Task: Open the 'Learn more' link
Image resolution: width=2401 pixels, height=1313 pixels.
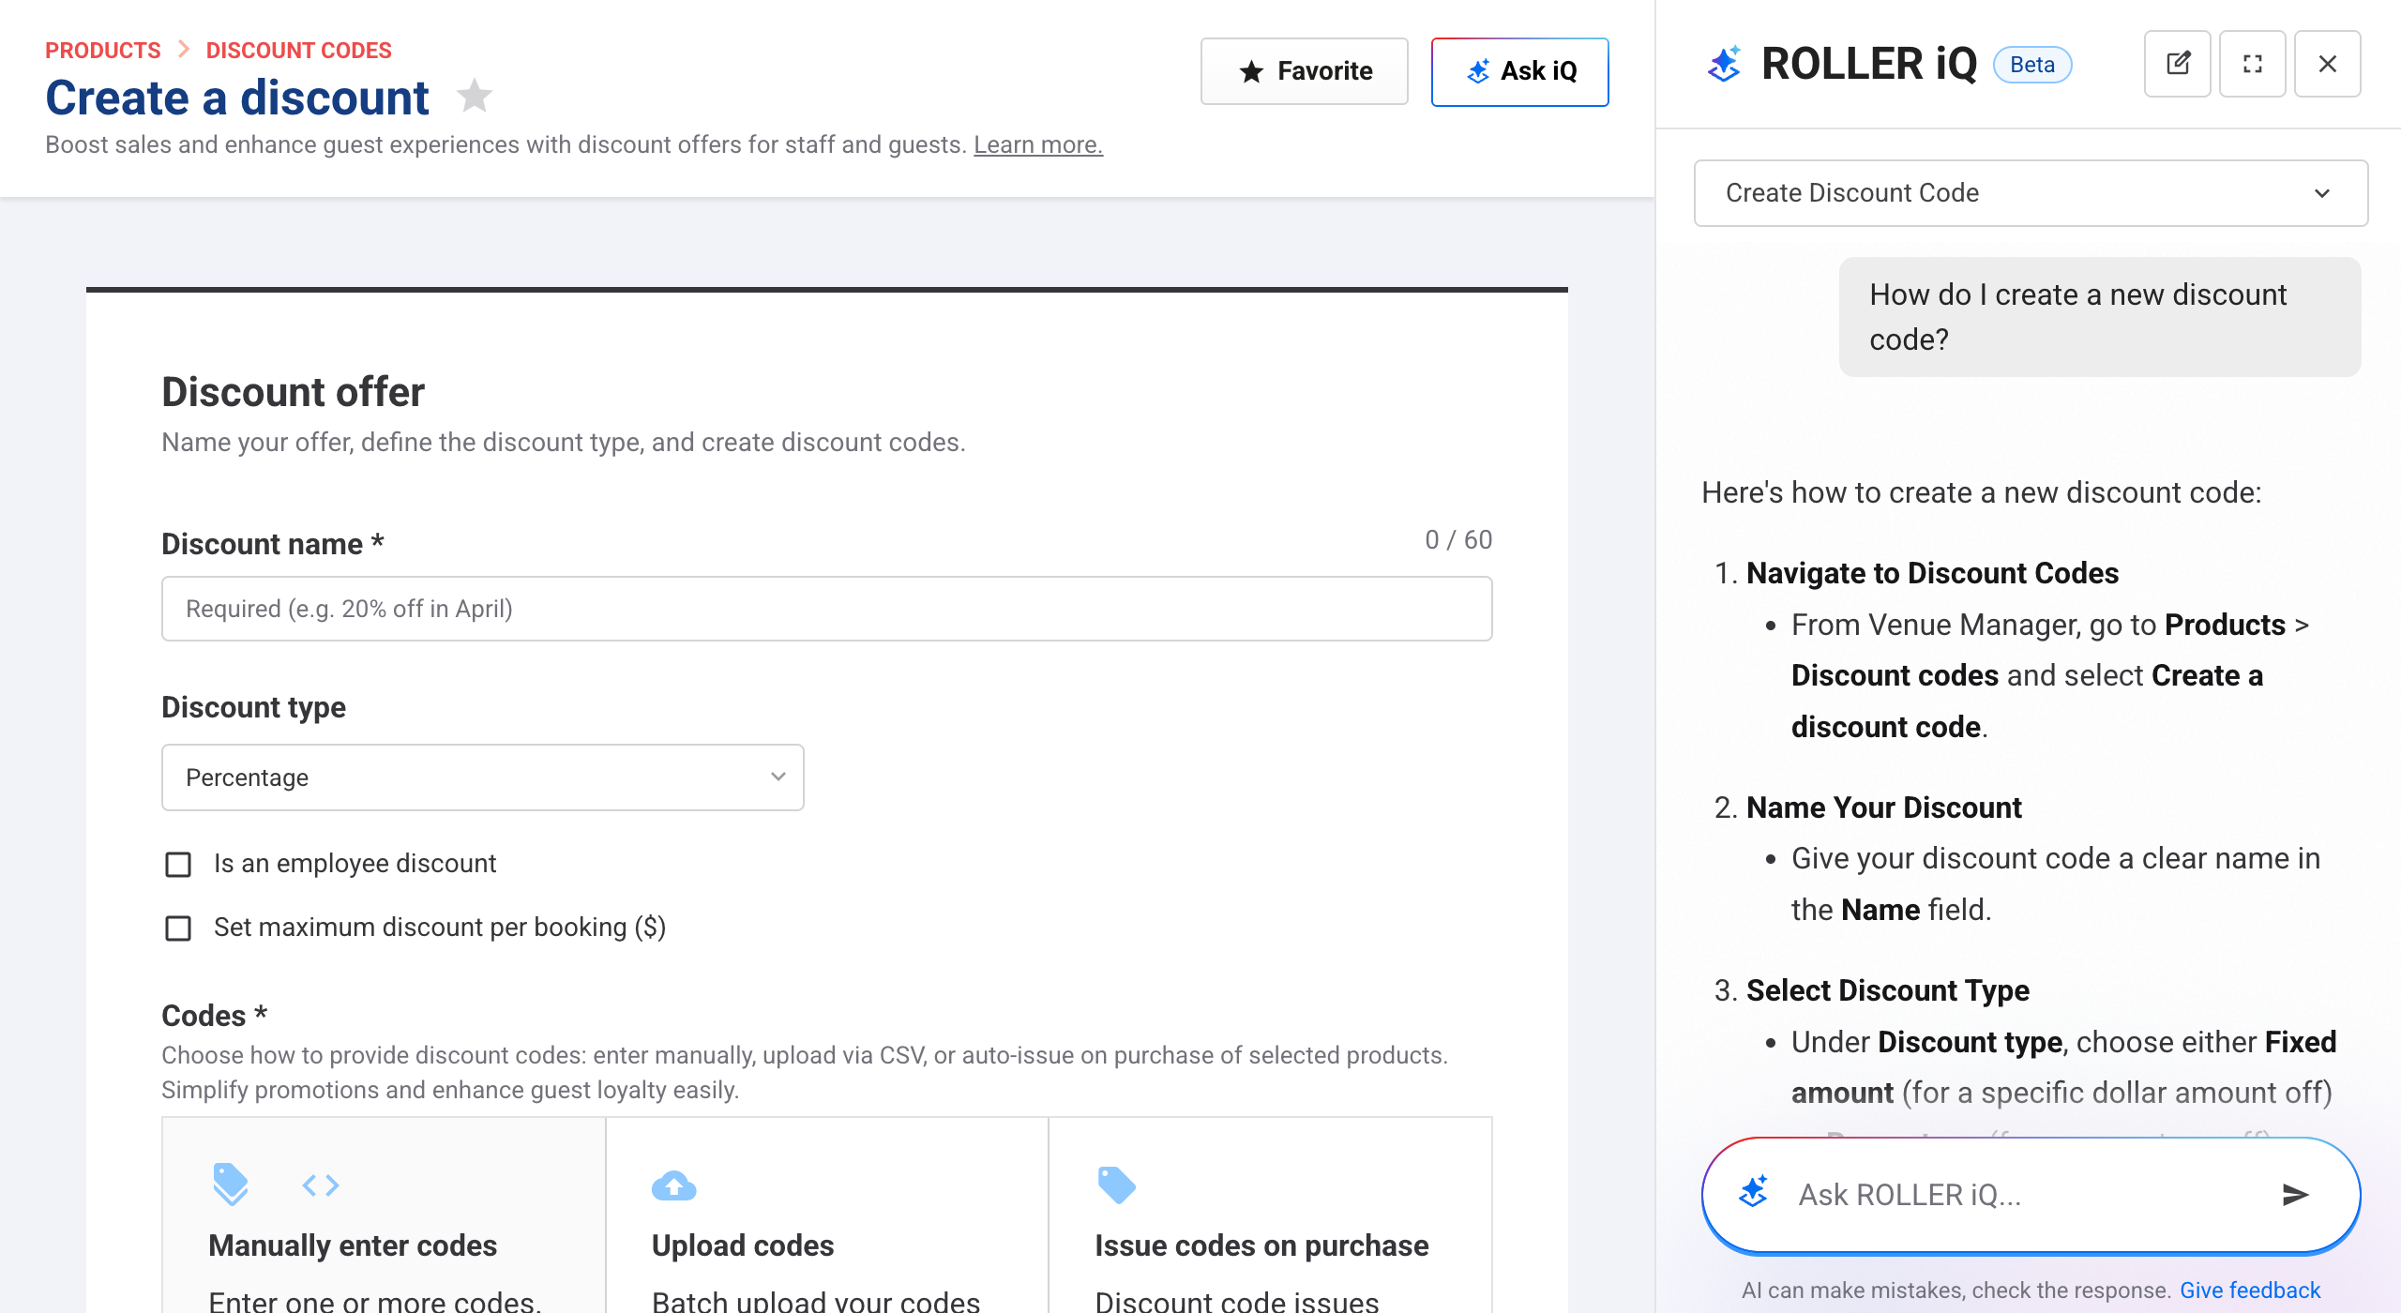Action: click(1037, 144)
